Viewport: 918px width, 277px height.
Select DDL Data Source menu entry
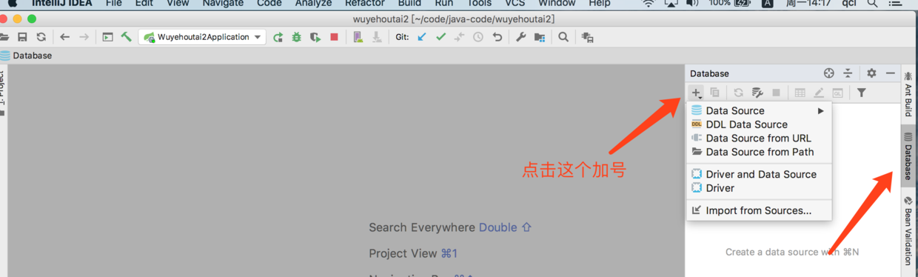[759, 124]
